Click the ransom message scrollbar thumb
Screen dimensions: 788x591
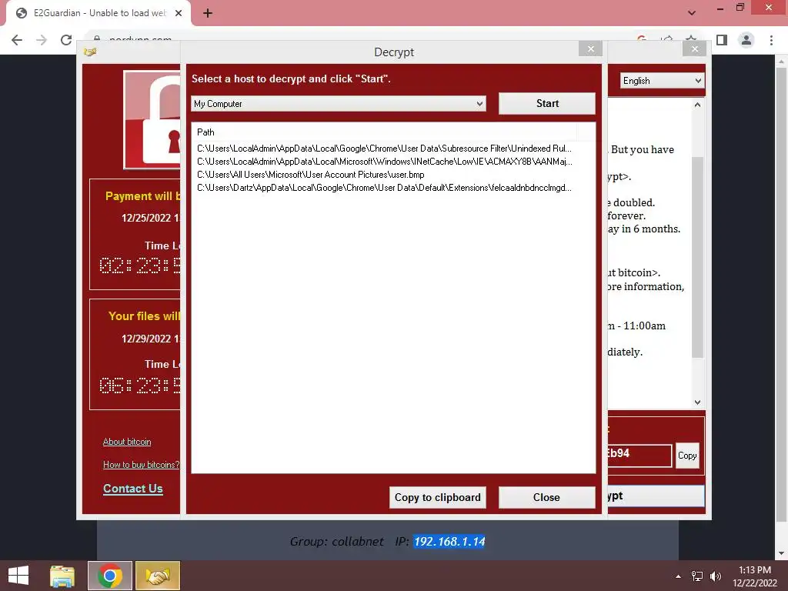click(697, 257)
